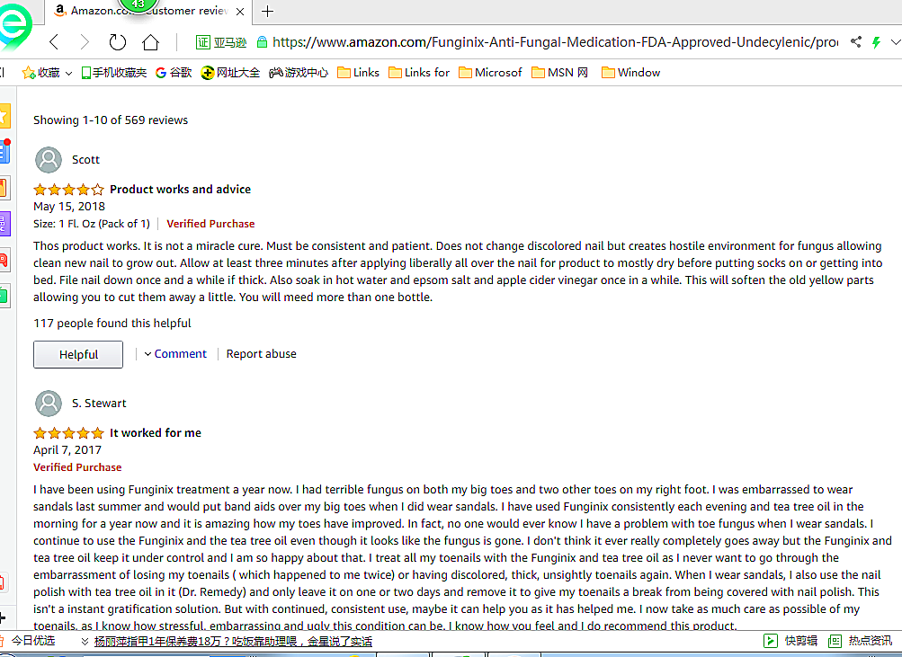The height and width of the screenshot is (657, 902).
Task: Click the browser back arrow
Action: point(54,42)
